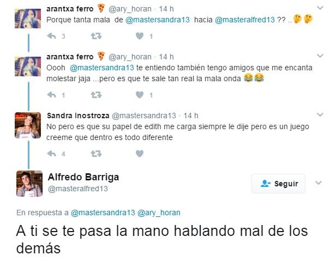Viewport: 336px width, 261px height.
Task: Open the chevron menu on Sandra's tweet
Action: (320, 115)
